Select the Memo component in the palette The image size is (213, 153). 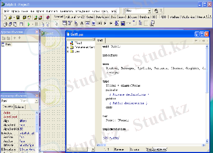(x=93, y=23)
